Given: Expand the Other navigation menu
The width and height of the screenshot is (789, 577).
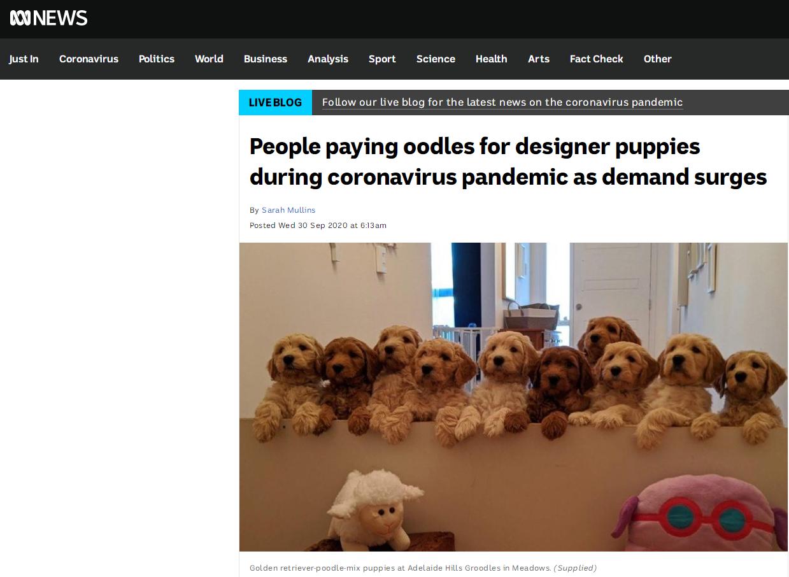Looking at the screenshot, I should (x=658, y=59).
